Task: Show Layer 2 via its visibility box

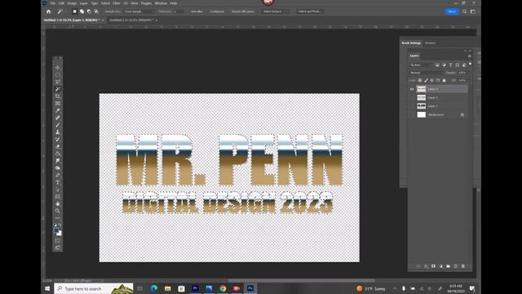Action: 412,98
